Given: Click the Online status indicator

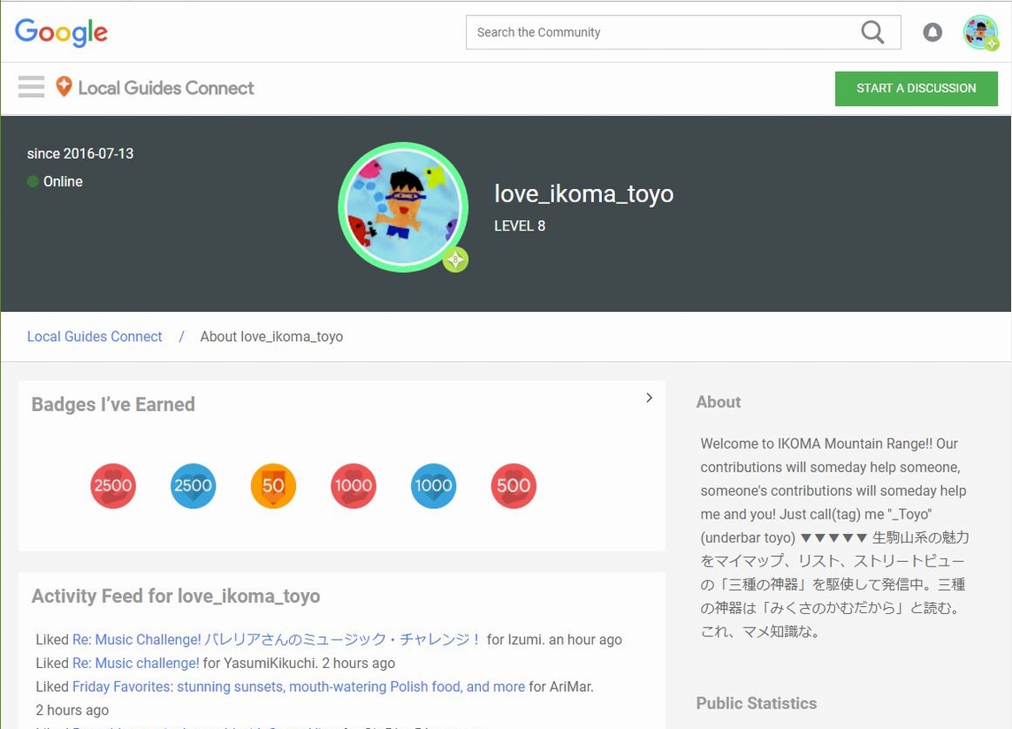Looking at the screenshot, I should [x=55, y=181].
